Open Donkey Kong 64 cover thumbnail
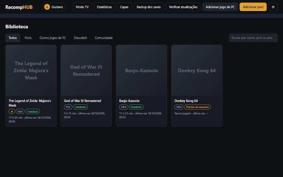 [x=197, y=70]
